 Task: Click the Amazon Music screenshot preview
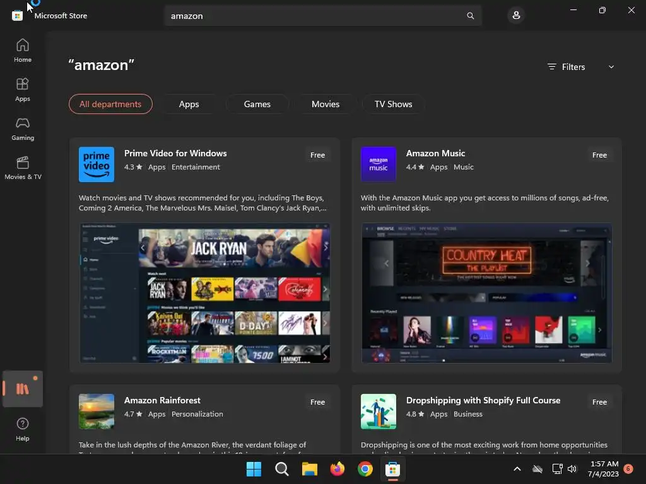[x=486, y=293]
